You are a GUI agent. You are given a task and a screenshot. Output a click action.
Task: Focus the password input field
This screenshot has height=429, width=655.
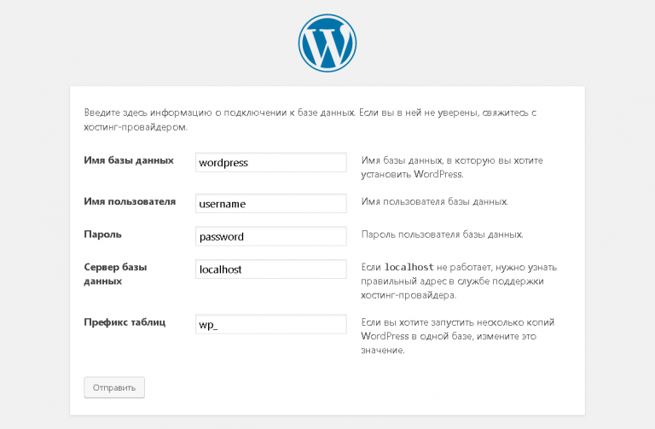pyautogui.click(x=270, y=236)
